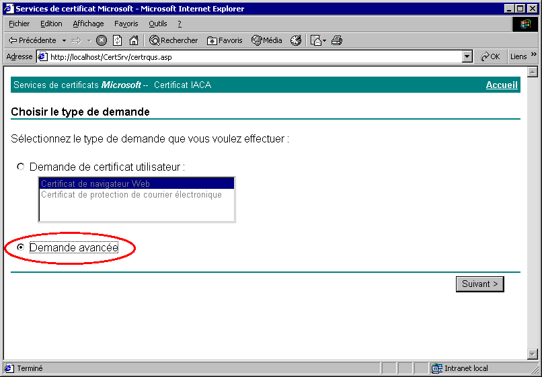The width and height of the screenshot is (542, 377).
Task: Expand the Liens links bar chevron
Action: 534,54
